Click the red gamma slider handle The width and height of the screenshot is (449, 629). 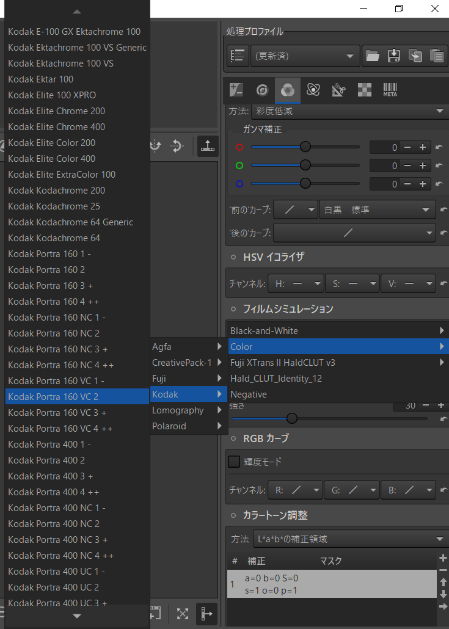(x=305, y=147)
